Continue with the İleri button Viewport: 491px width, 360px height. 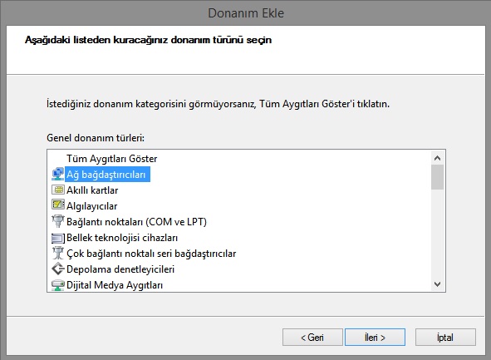click(x=375, y=337)
